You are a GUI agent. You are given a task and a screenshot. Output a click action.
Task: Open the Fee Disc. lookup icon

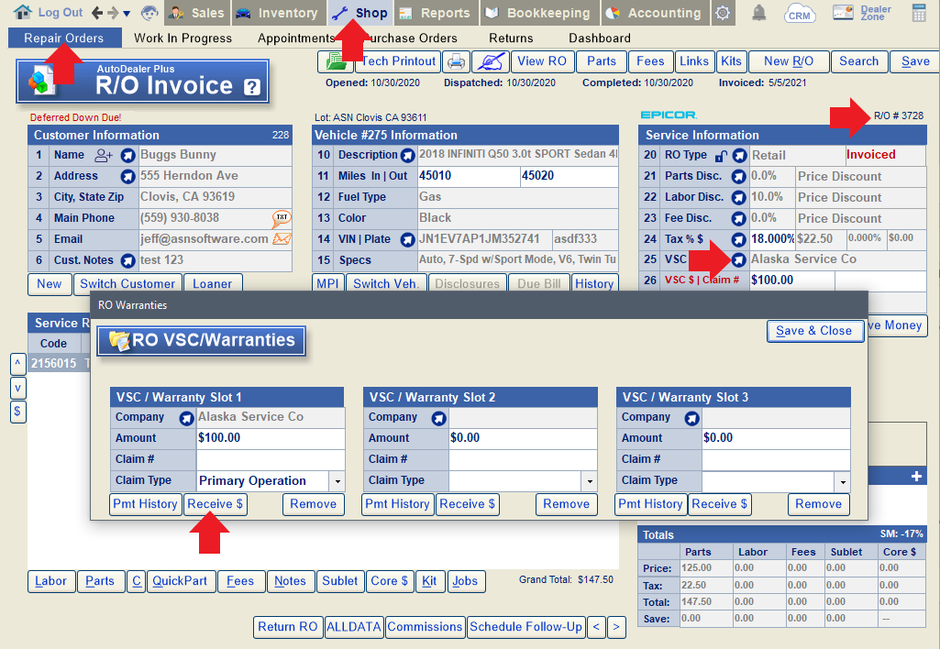[x=738, y=219]
